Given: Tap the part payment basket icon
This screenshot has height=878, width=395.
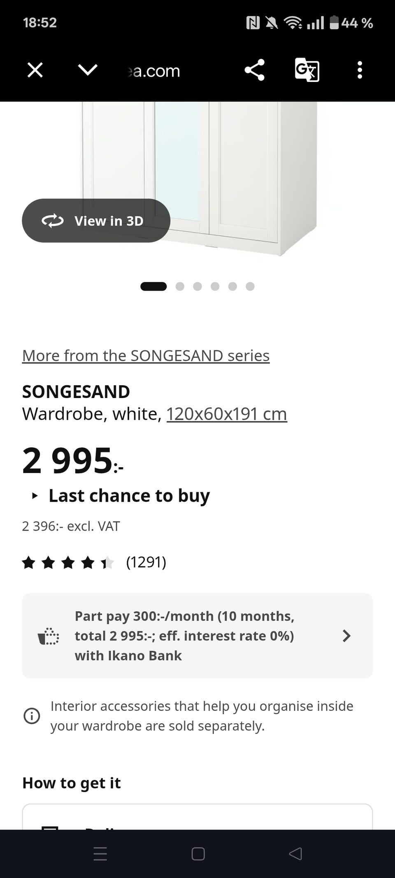Looking at the screenshot, I should (x=49, y=636).
